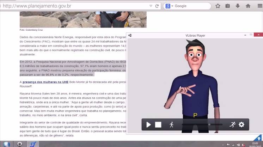Open the Firefox downloads arrow
Screen dimensions: 263x147
coord(238,6)
